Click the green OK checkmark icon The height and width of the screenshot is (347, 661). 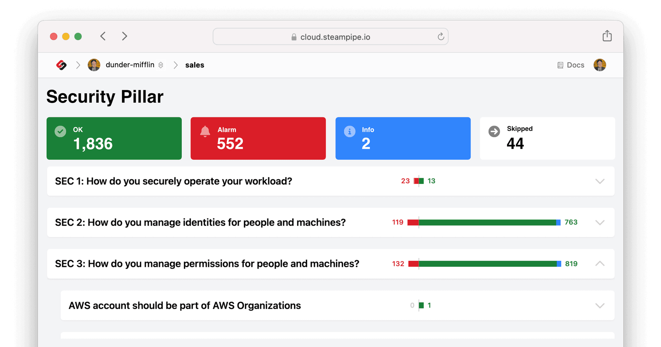point(60,131)
